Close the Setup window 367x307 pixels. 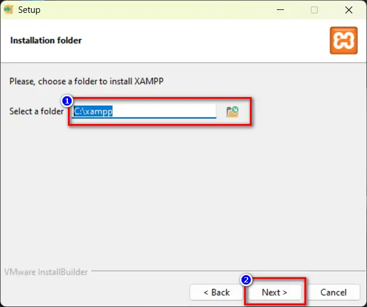tap(349, 10)
